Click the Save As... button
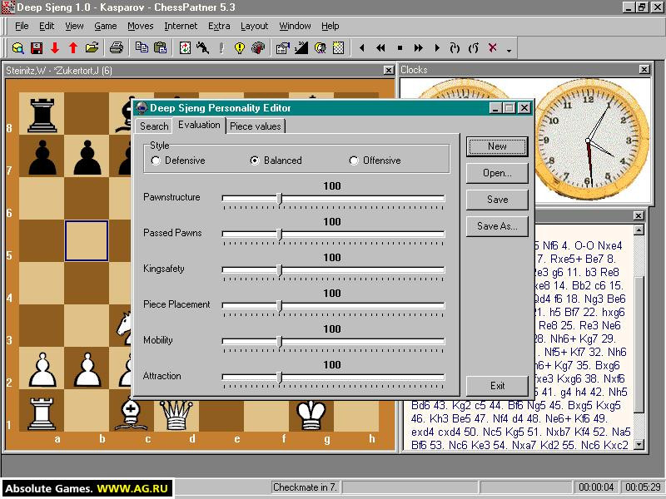The image size is (666, 499). pyautogui.click(x=497, y=226)
